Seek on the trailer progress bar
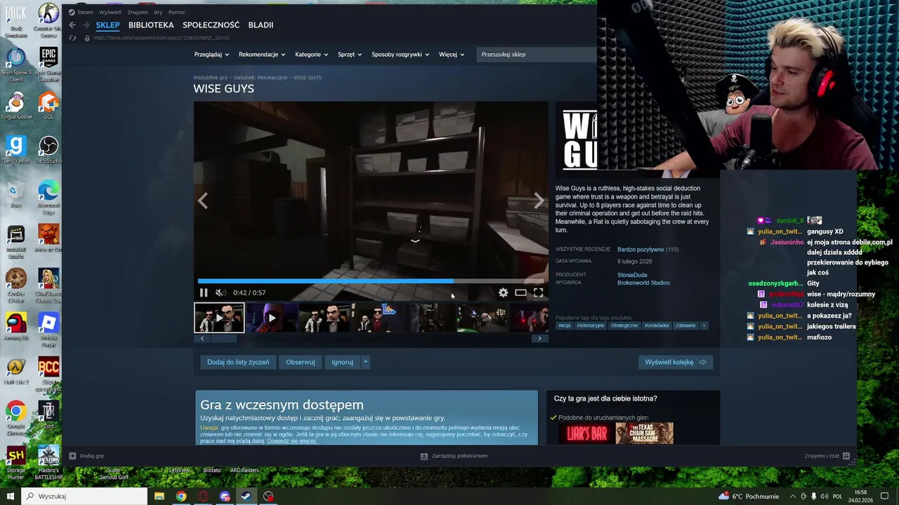 [371, 281]
